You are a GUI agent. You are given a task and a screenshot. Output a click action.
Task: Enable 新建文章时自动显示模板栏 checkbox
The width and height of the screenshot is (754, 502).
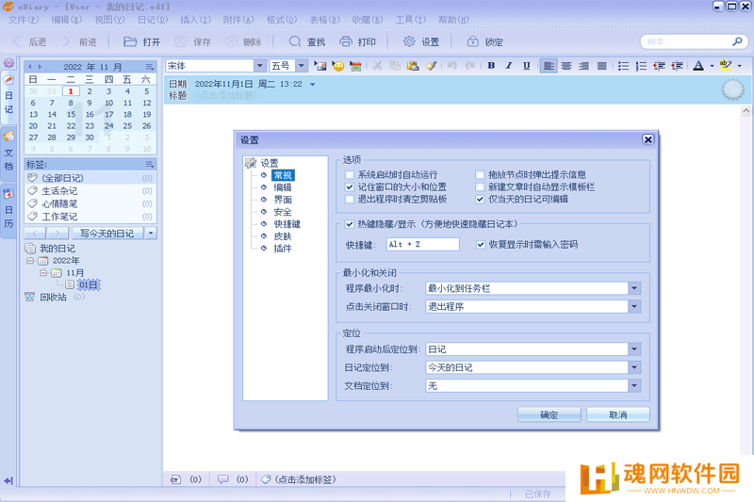tap(480, 186)
